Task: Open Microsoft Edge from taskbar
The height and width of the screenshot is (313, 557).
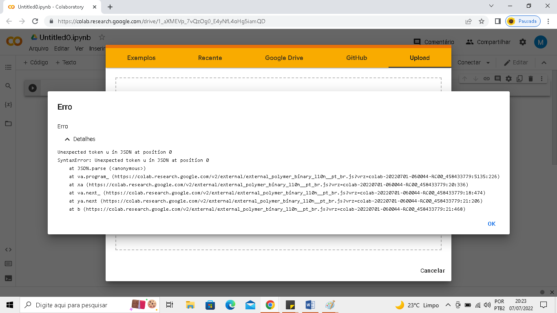Action: click(230, 305)
